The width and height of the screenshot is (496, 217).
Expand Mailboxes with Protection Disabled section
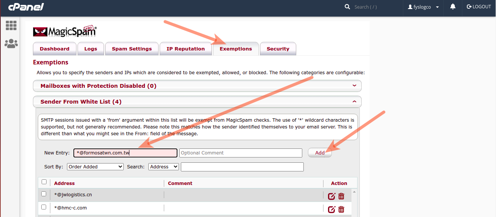tap(197, 86)
